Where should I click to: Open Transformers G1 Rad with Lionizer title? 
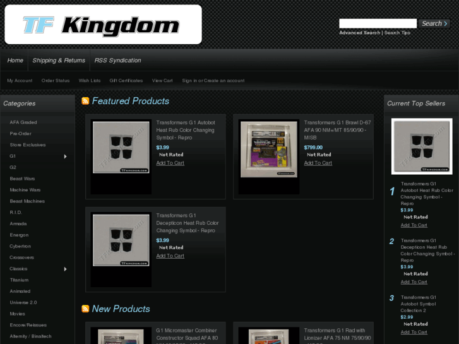click(x=337, y=336)
